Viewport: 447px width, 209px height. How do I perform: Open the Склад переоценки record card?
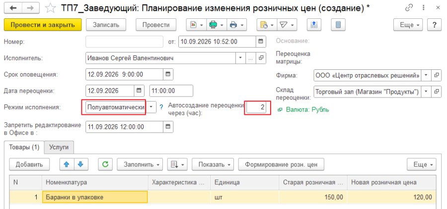click(436, 92)
